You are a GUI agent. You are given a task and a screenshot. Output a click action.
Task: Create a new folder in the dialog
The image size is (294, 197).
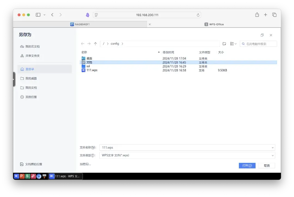tap(224, 44)
